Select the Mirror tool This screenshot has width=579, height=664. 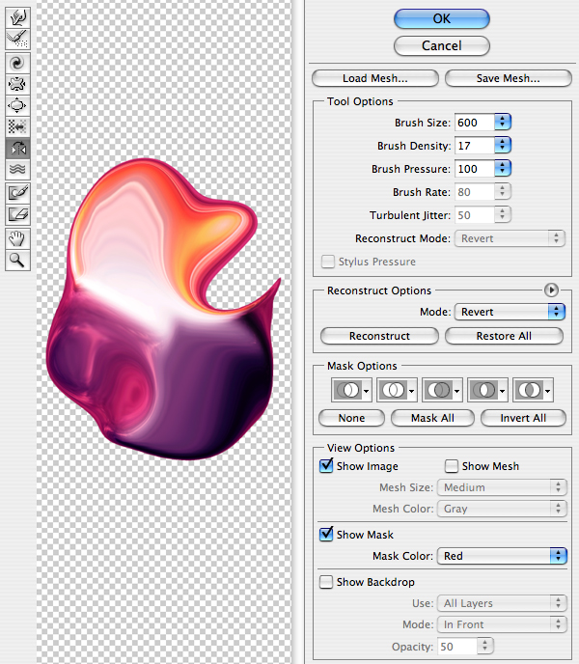(17, 149)
